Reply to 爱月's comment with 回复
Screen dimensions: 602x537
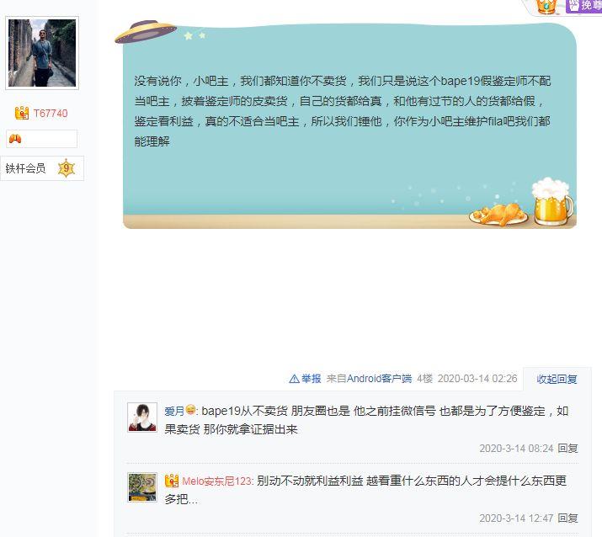pyautogui.click(x=567, y=449)
